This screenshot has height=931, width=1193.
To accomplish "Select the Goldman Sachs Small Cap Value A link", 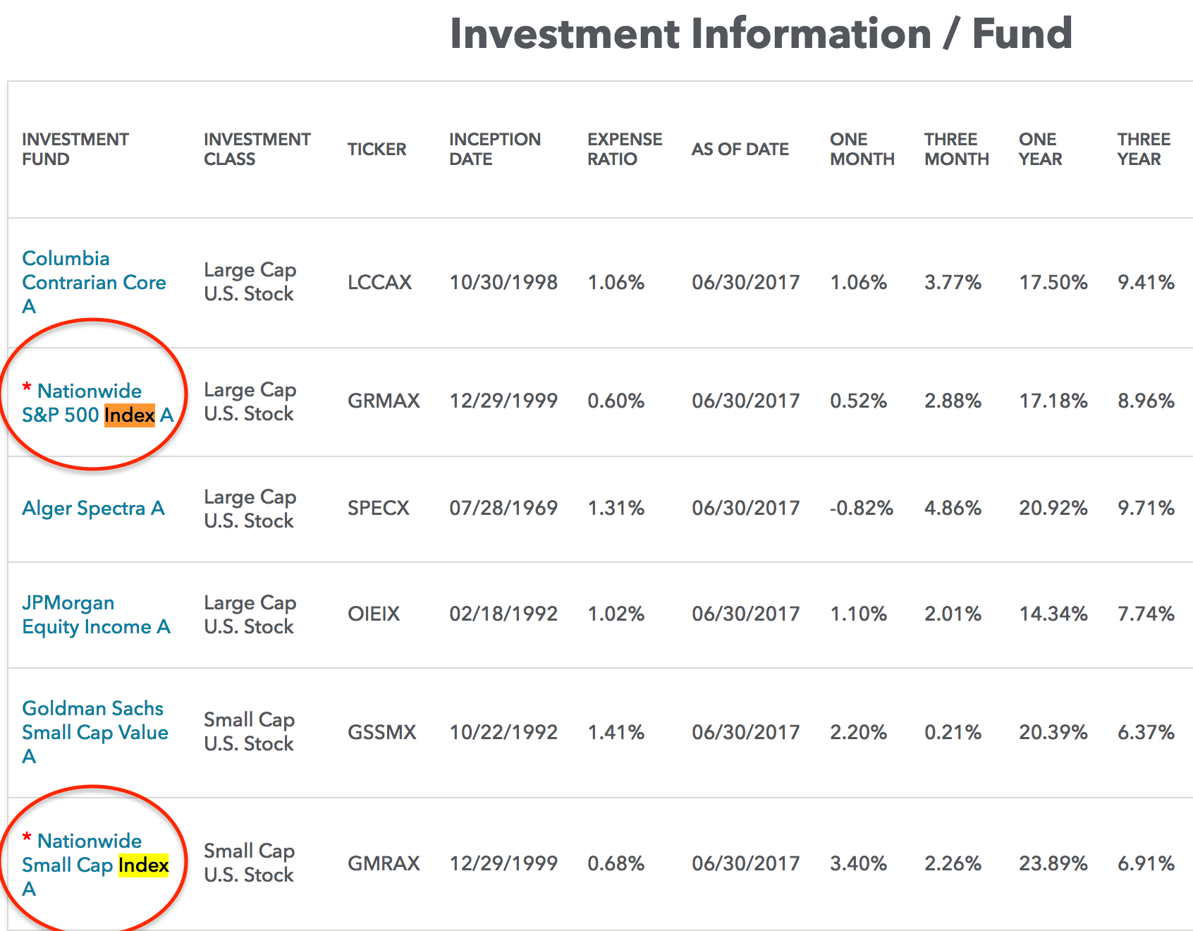I will point(94,732).
